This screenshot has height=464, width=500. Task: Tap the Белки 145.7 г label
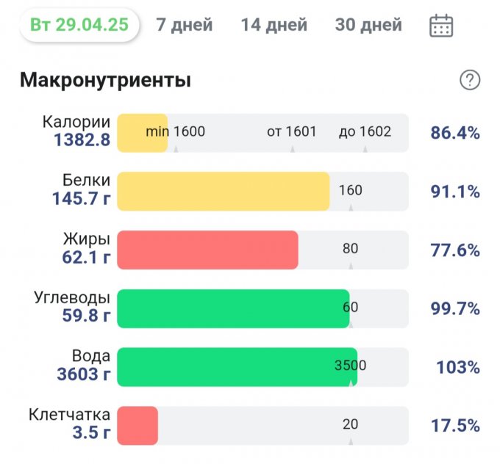click(81, 189)
